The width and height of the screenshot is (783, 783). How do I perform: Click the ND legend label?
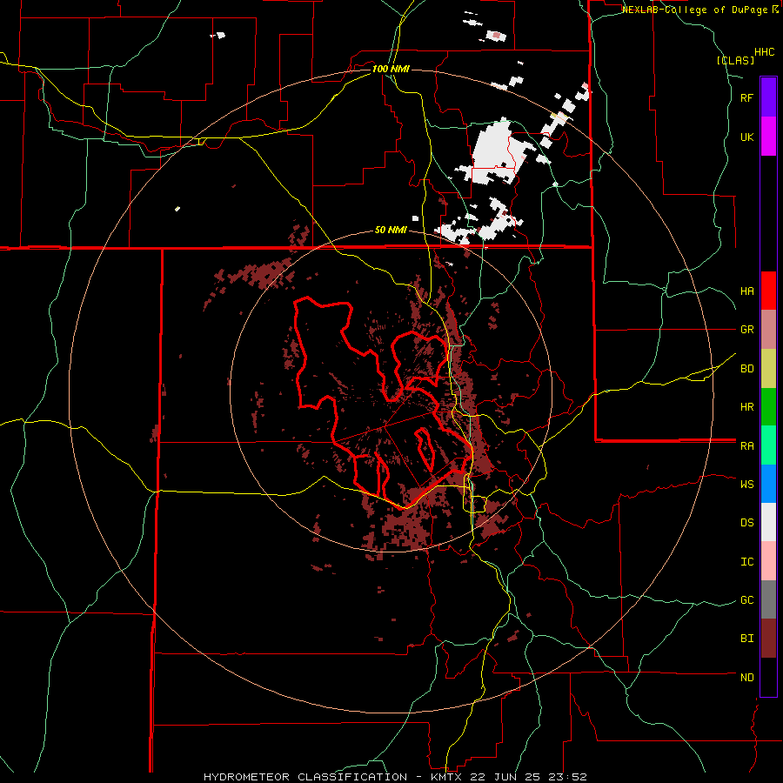[746, 678]
